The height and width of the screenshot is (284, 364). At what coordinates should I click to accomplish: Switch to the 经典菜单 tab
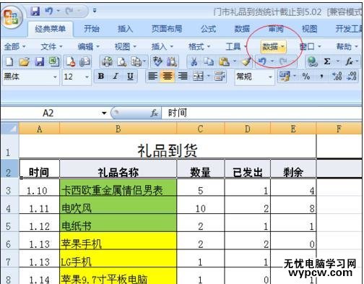[50, 29]
